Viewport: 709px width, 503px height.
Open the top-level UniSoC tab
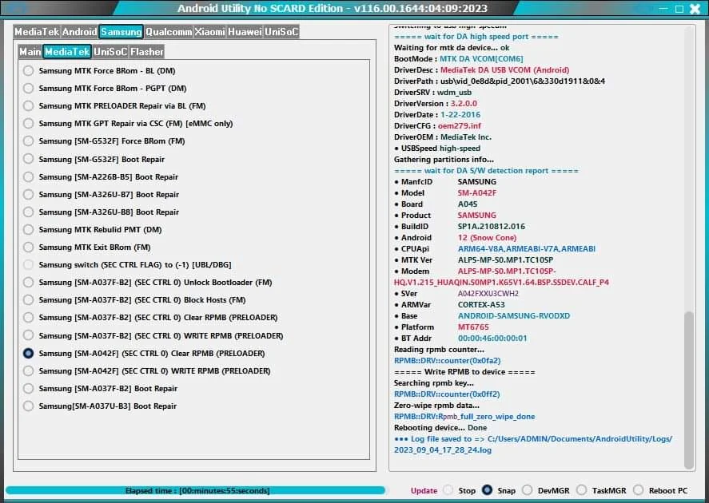tap(281, 32)
